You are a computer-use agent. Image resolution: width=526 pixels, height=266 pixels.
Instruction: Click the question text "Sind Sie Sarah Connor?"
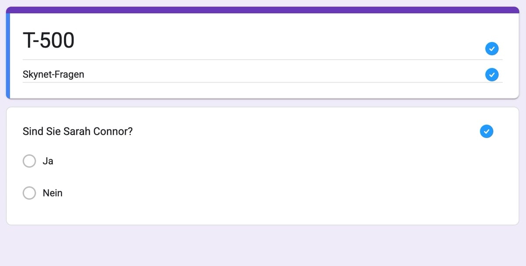click(78, 131)
